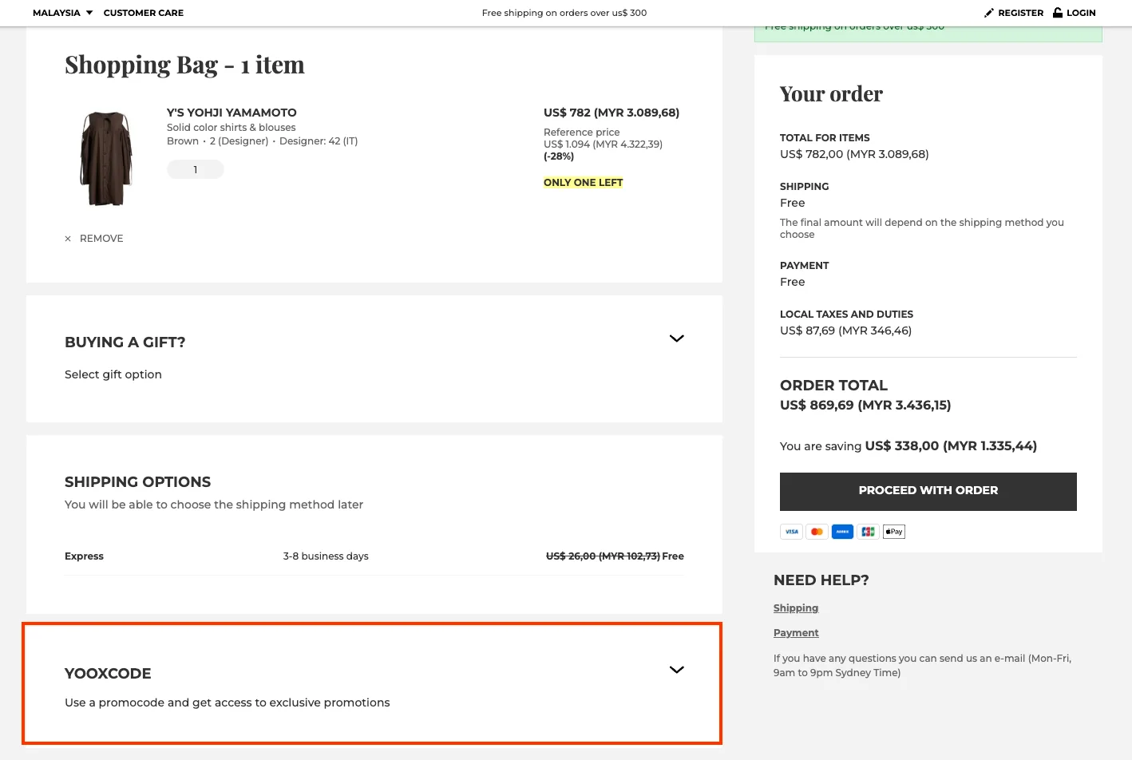Click the Visa payment icon
The height and width of the screenshot is (760, 1132).
point(791,532)
